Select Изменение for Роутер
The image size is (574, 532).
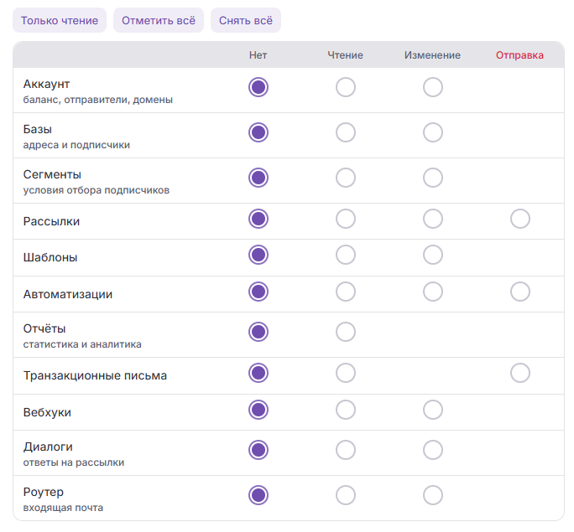[433, 495]
